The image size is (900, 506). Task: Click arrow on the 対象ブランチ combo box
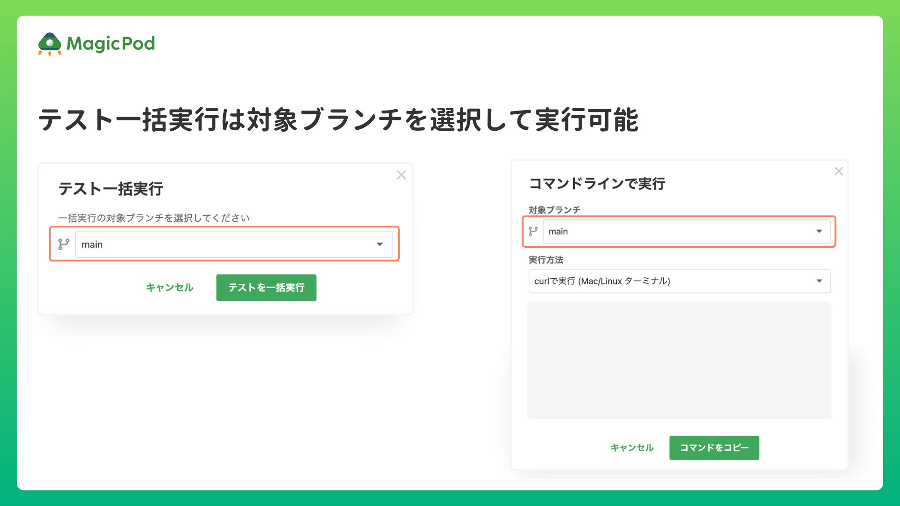coord(819,231)
